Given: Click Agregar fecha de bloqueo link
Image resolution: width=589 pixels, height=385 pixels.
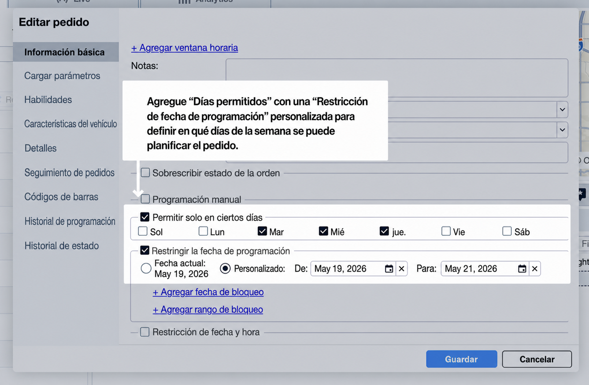Looking at the screenshot, I should tap(208, 292).
